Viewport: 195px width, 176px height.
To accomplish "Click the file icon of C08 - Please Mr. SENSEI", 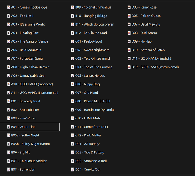I will [x=73, y=101].
